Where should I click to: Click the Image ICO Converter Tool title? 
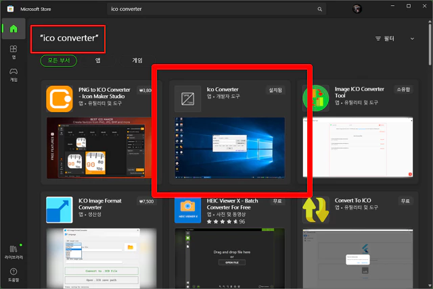click(x=359, y=93)
